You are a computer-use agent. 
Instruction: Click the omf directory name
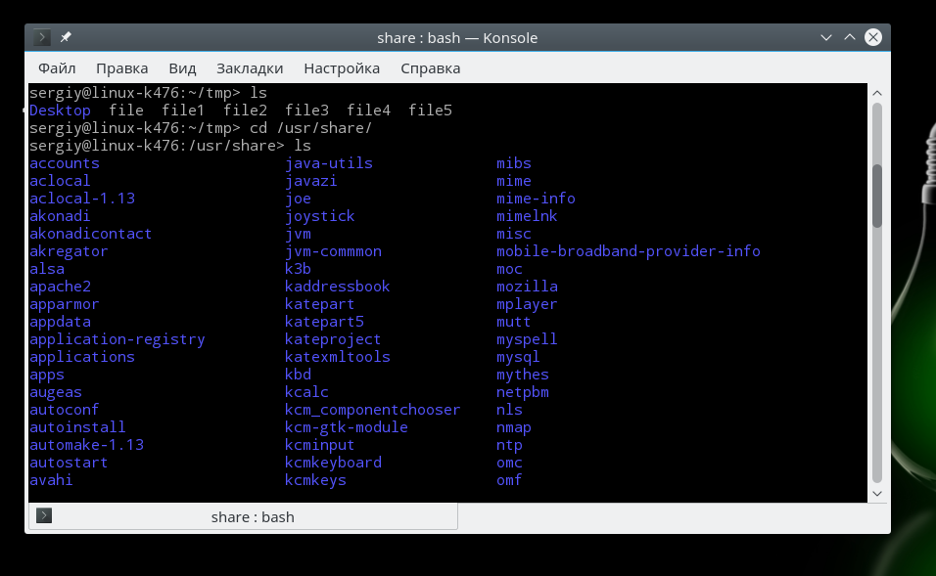(x=509, y=480)
